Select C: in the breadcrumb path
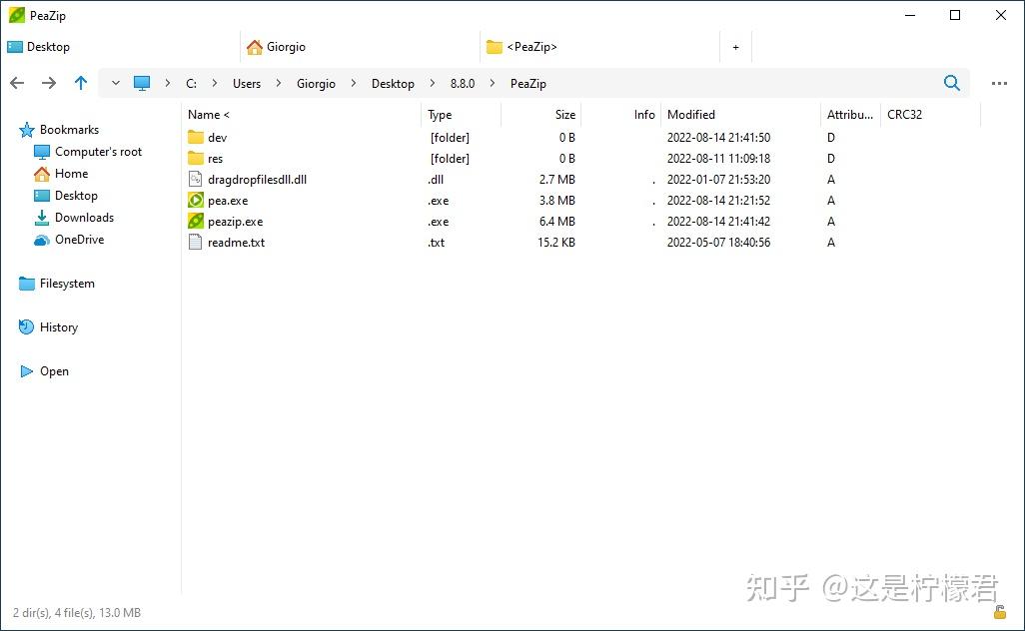This screenshot has width=1025, height=631. click(x=191, y=84)
